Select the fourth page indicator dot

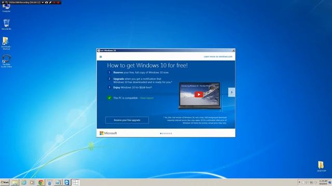(167, 133)
